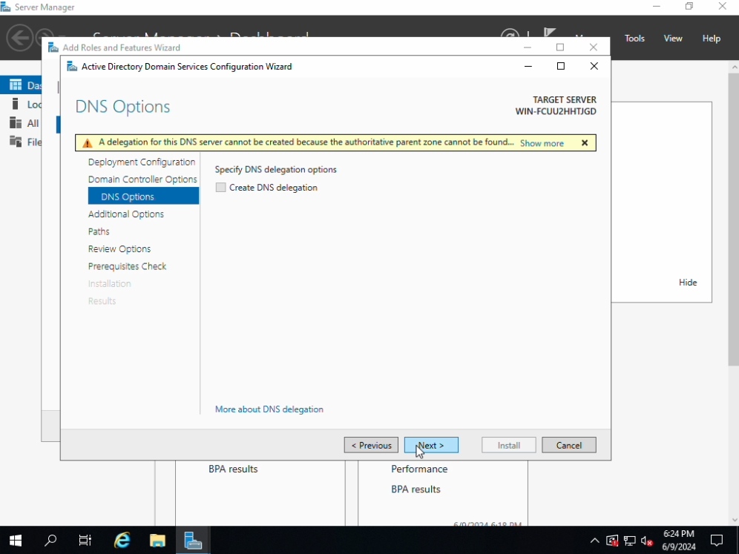Open the Windows Start menu

click(16, 541)
